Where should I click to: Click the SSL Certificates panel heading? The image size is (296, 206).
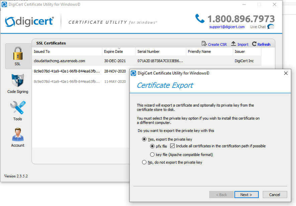click(51, 43)
